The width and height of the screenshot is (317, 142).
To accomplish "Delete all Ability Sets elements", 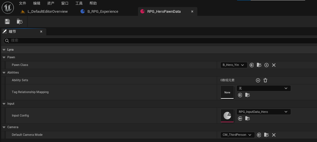I will pos(265,80).
